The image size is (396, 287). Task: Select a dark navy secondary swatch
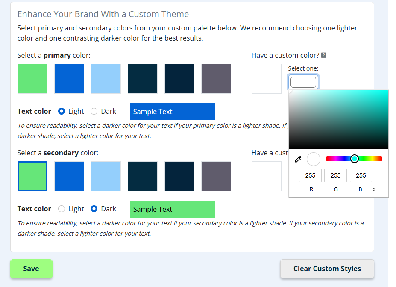tap(142, 176)
